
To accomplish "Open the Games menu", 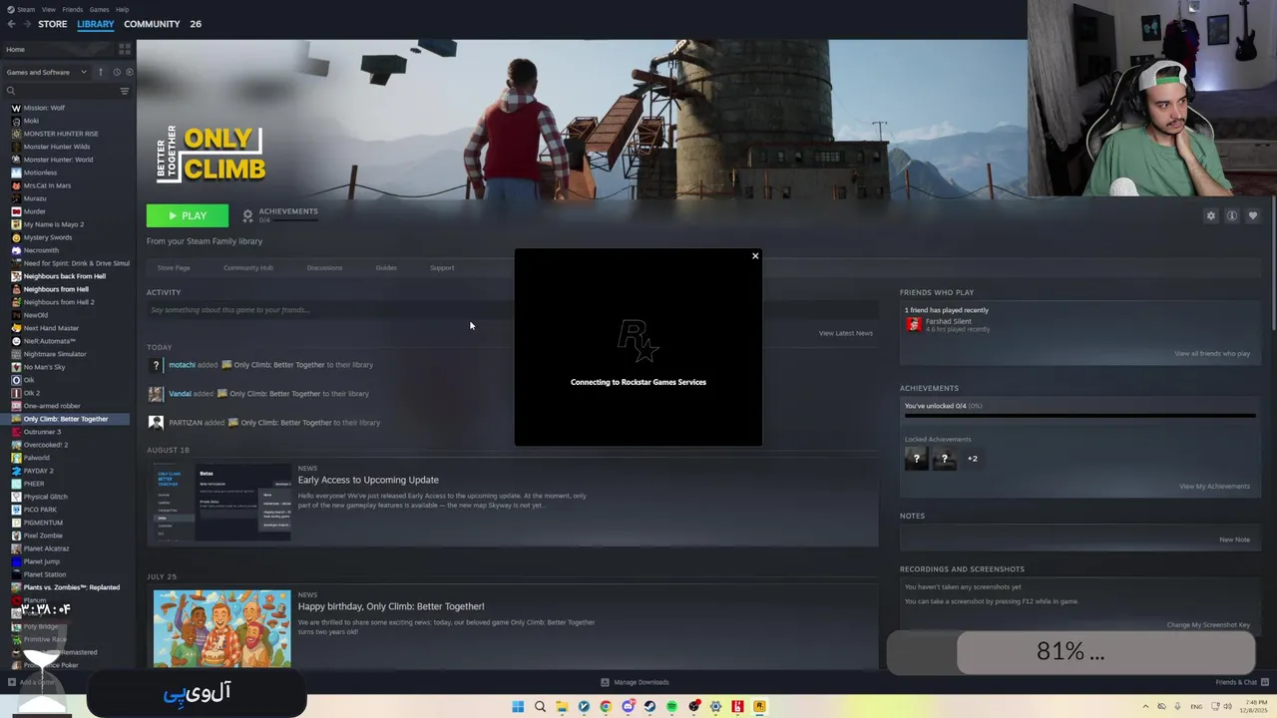I will pos(100,9).
